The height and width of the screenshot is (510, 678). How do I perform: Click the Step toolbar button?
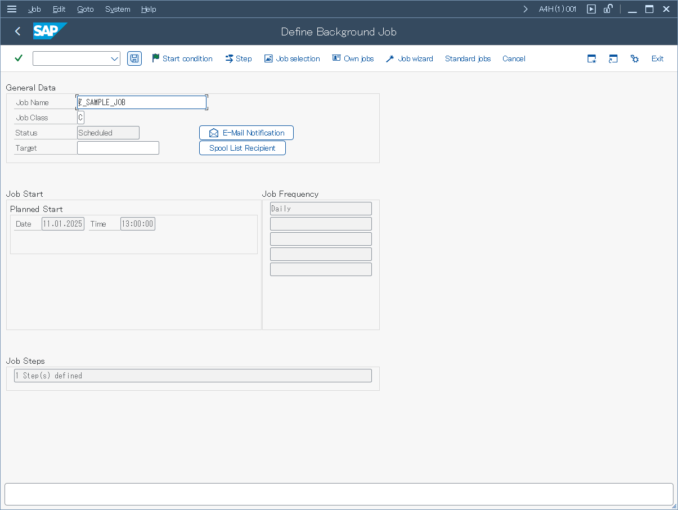239,58
